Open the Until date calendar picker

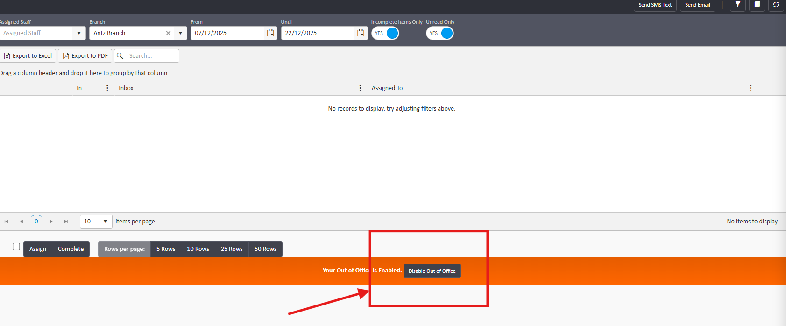(361, 33)
